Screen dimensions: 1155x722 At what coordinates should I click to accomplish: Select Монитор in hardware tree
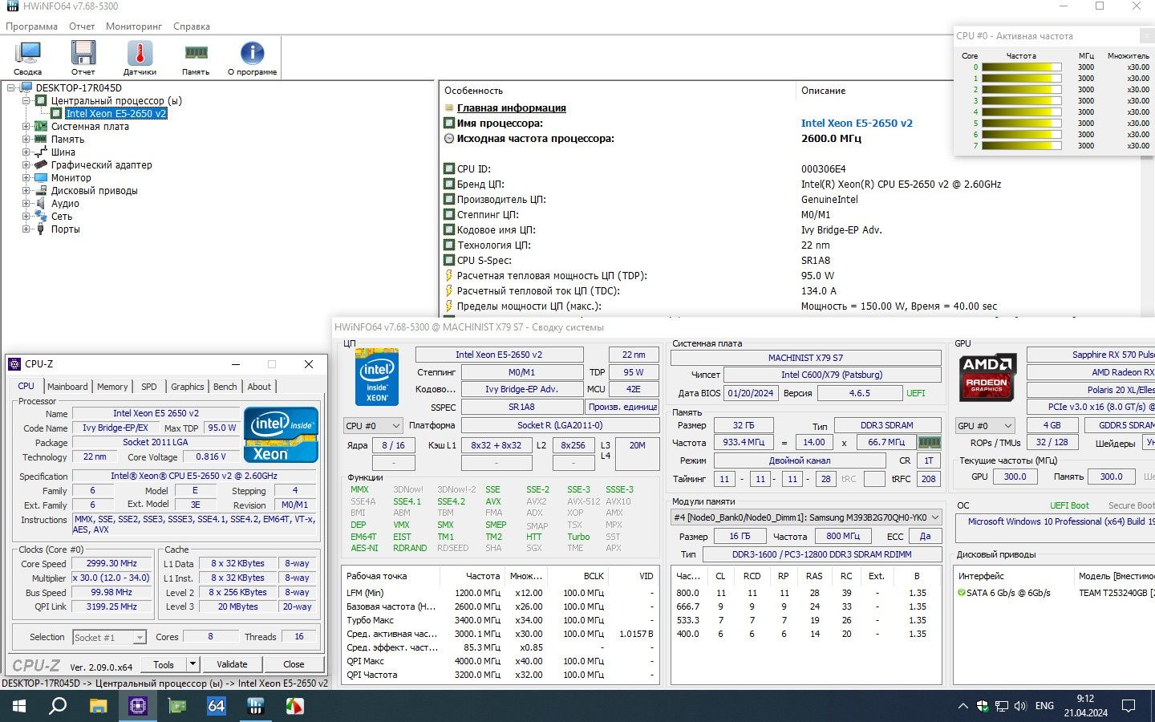click(x=71, y=178)
